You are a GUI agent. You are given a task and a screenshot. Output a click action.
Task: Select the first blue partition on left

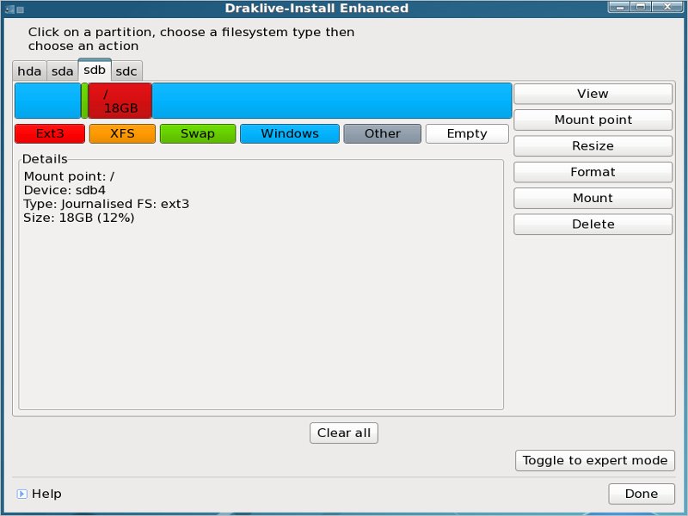47,101
